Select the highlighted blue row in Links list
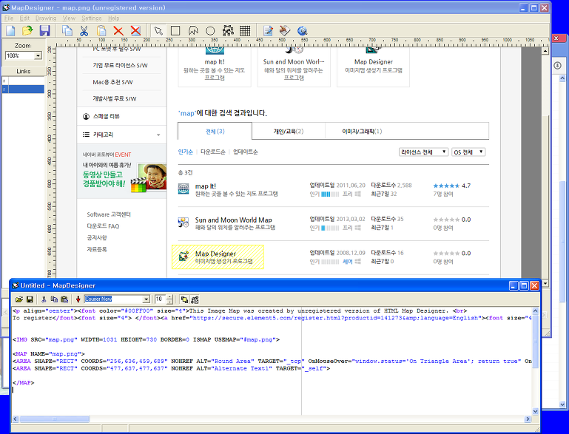The width and height of the screenshot is (569, 434). (x=24, y=89)
